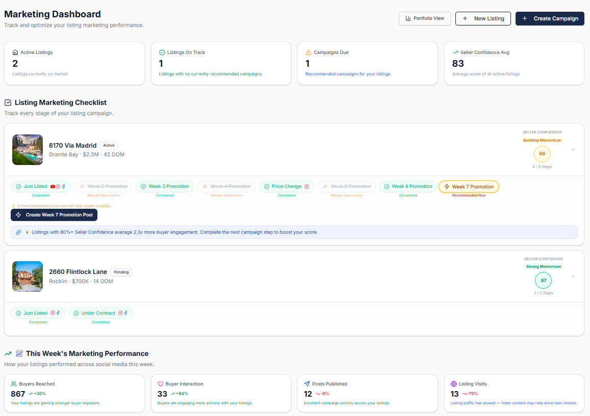Click the trend arrow icon beside Seller Confidence Avg

pos(455,52)
